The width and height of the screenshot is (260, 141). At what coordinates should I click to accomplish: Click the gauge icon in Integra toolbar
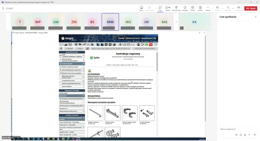pyautogui.click(x=62, y=44)
